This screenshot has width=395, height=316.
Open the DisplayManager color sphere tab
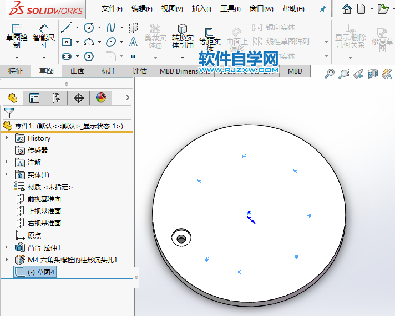click(x=100, y=98)
